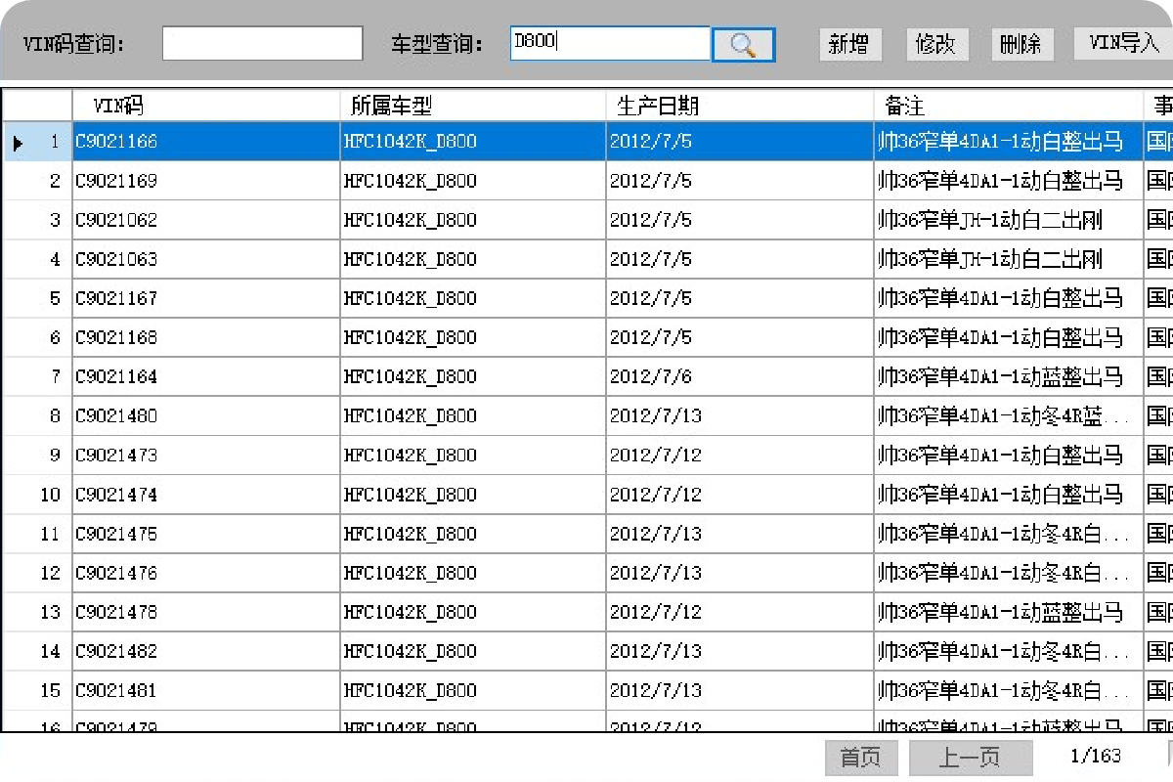1173x782 pixels.
Task: Click the 备注 column header
Action: [x=1007, y=106]
